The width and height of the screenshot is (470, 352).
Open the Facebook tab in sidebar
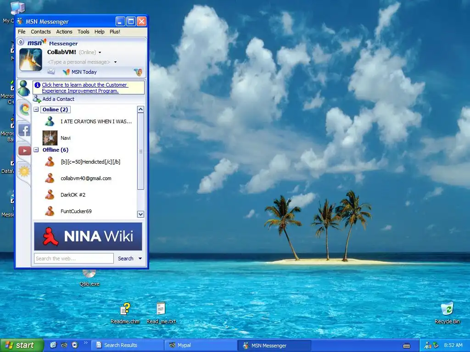tap(24, 130)
